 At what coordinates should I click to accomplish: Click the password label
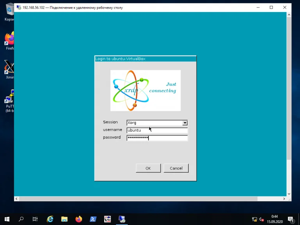[x=112, y=137]
